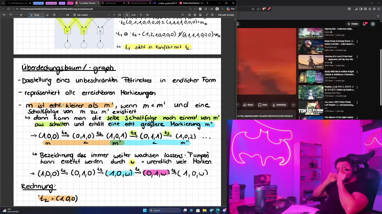Expand the Ask Copilot dropdown arrow
Screen dimensions: 382x214
90,15
